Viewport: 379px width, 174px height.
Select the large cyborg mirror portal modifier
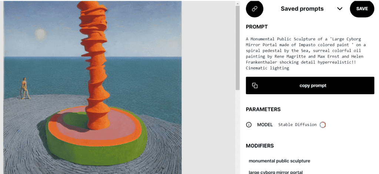(275, 172)
